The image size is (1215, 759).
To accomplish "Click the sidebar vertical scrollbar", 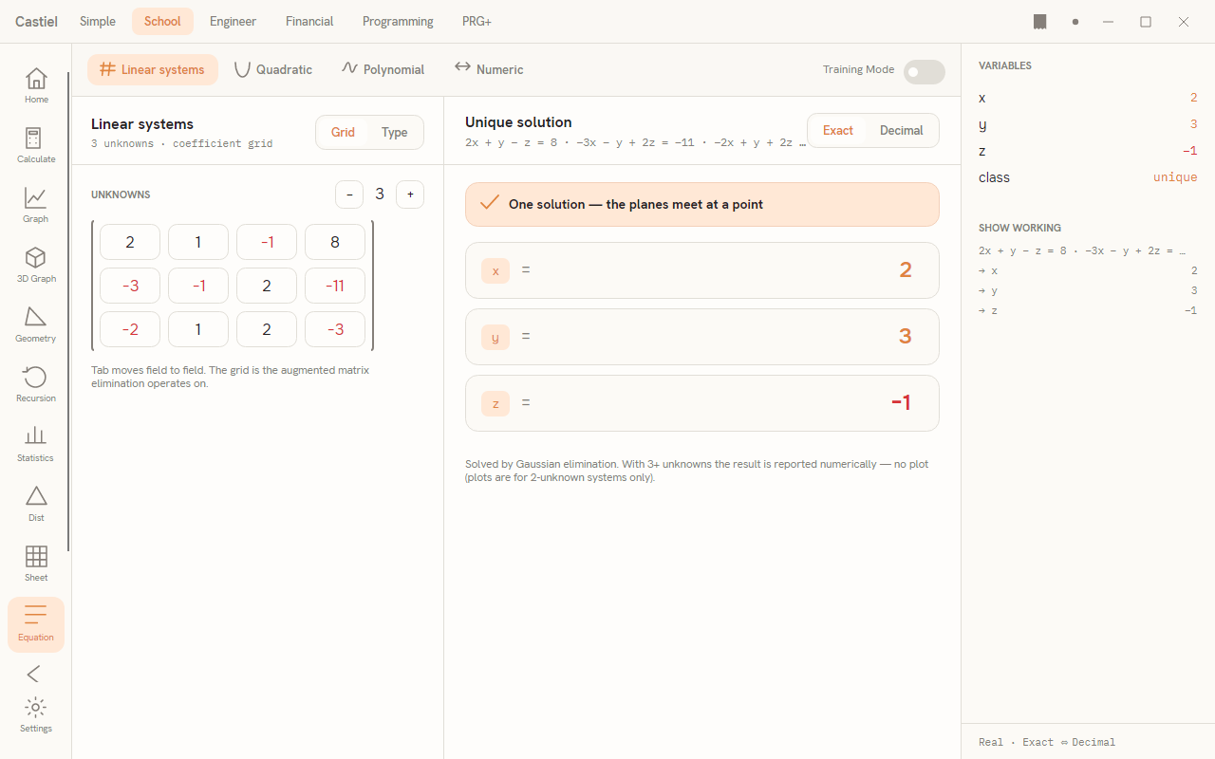I will coord(68,311).
